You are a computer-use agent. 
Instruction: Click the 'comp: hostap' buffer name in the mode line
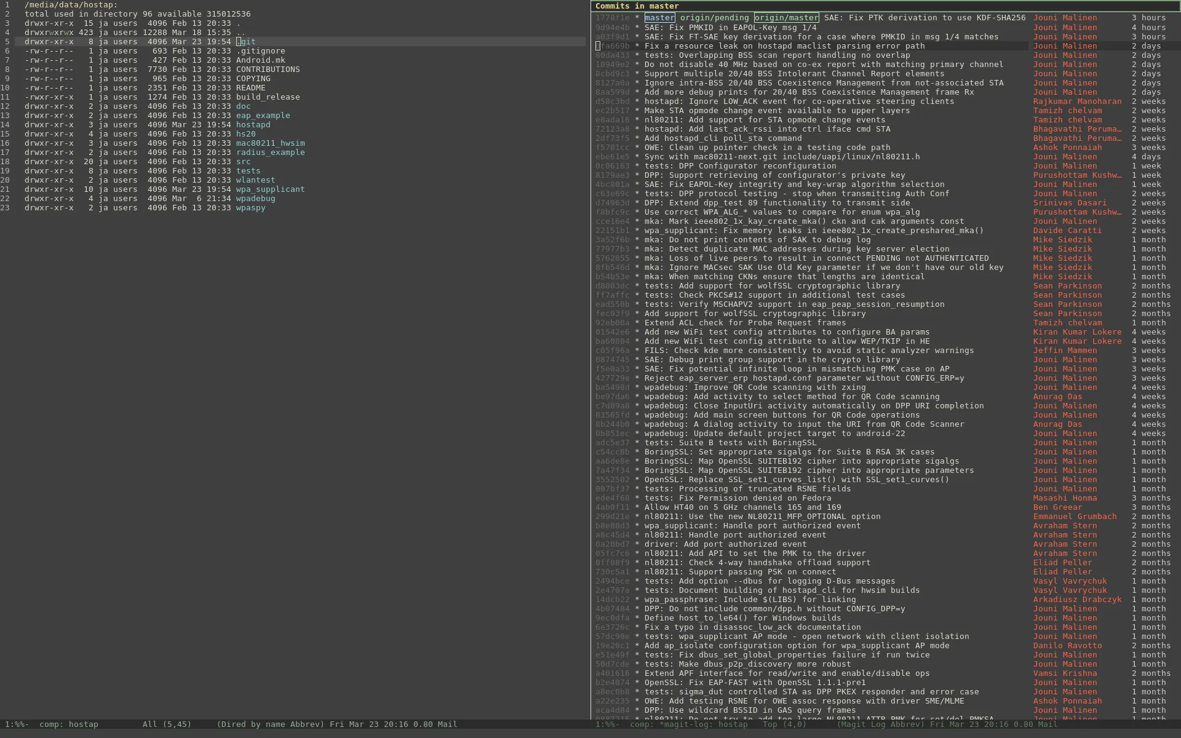(x=69, y=724)
